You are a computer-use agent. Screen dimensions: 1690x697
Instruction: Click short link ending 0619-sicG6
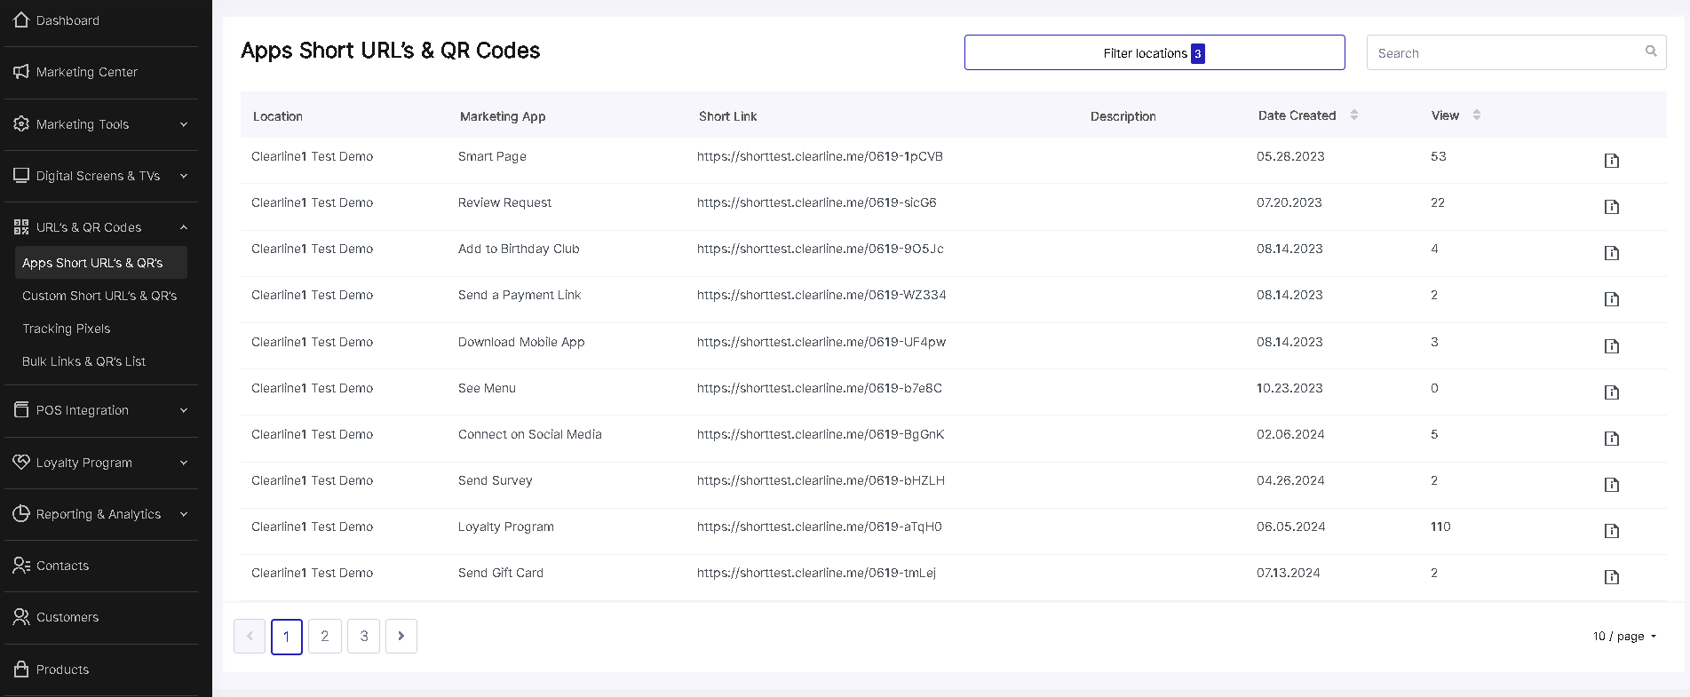(817, 202)
